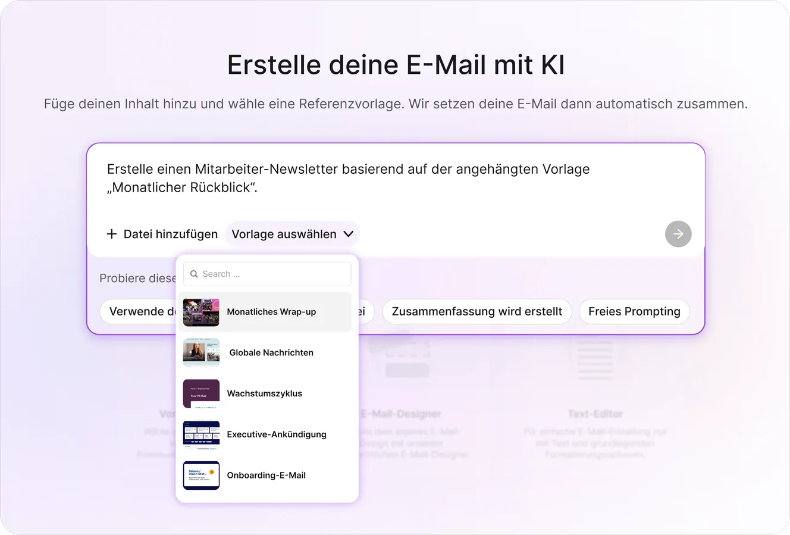Click the plus icon beside Datei hinzufügen
Viewport: 790px width, 535px height.
click(111, 234)
